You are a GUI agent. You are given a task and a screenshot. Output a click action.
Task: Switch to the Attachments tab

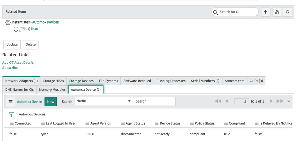pyautogui.click(x=234, y=81)
